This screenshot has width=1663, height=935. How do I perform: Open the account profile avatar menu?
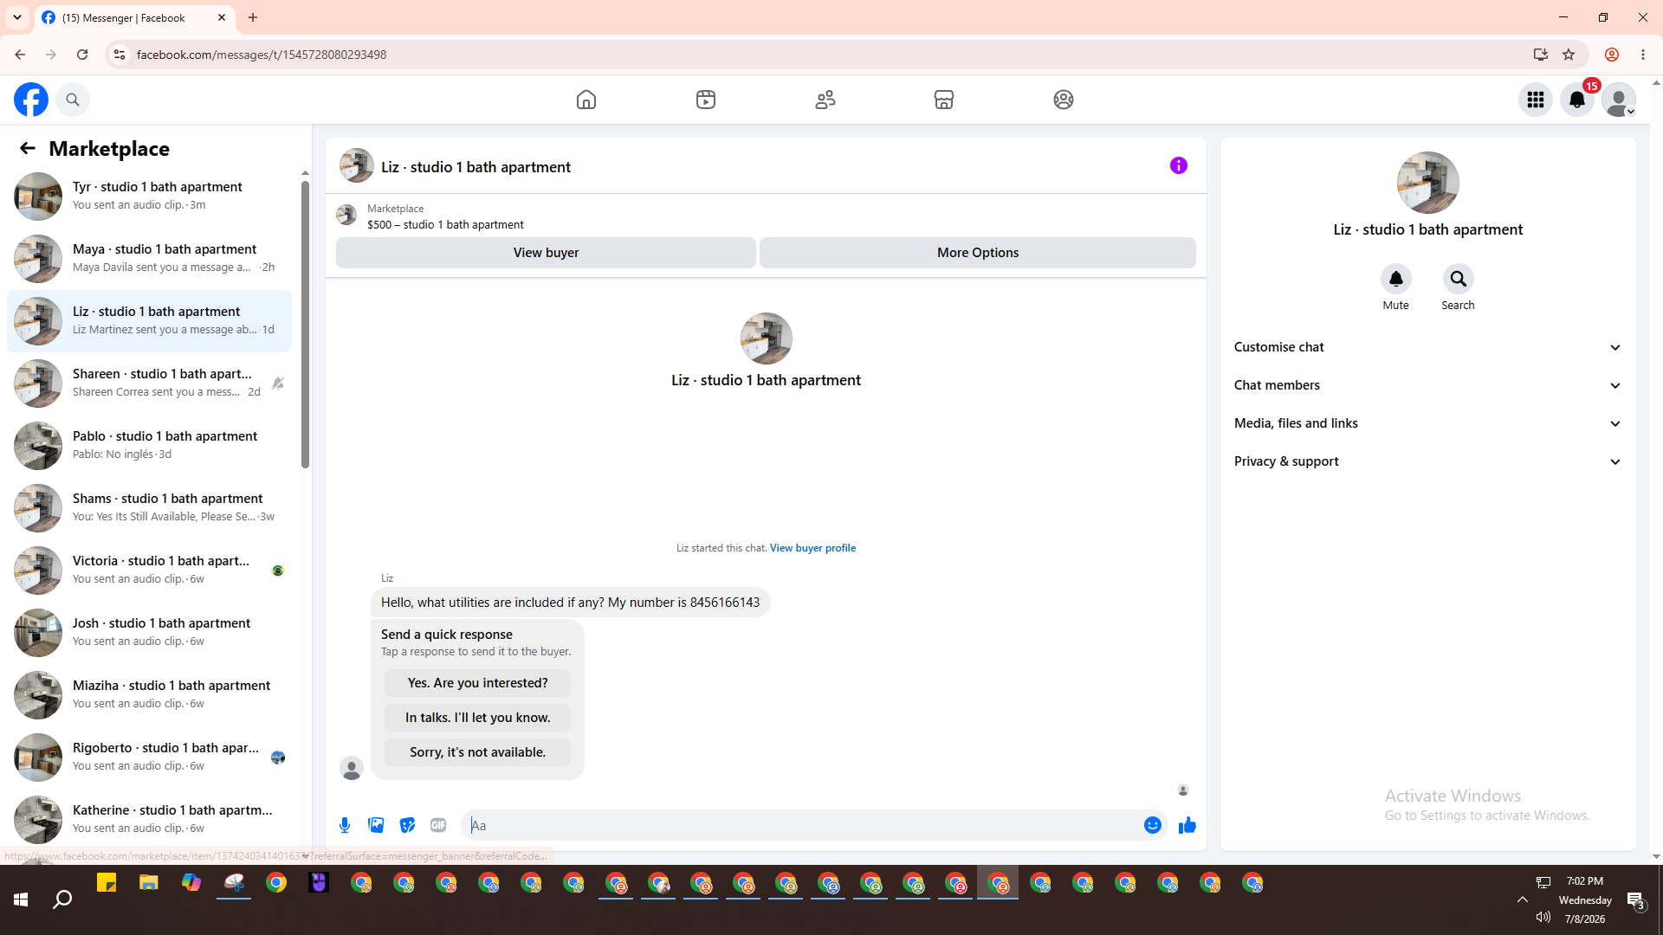(x=1619, y=100)
